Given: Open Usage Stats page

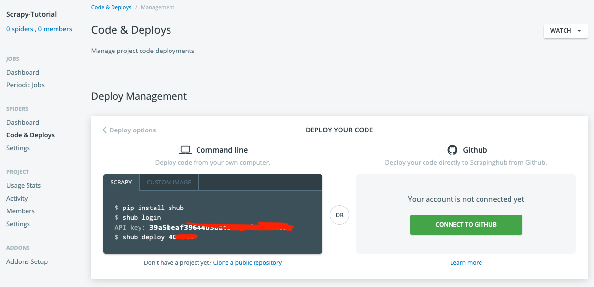Looking at the screenshot, I should [x=24, y=185].
